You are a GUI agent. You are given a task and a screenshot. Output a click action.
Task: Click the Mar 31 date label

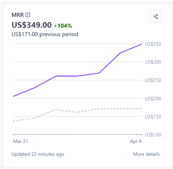click(21, 141)
